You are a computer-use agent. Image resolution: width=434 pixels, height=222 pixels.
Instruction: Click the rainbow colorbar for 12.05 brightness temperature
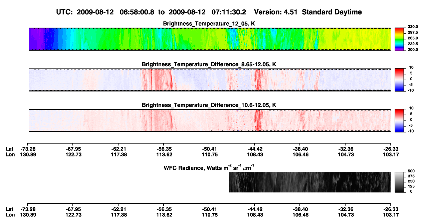click(x=400, y=39)
